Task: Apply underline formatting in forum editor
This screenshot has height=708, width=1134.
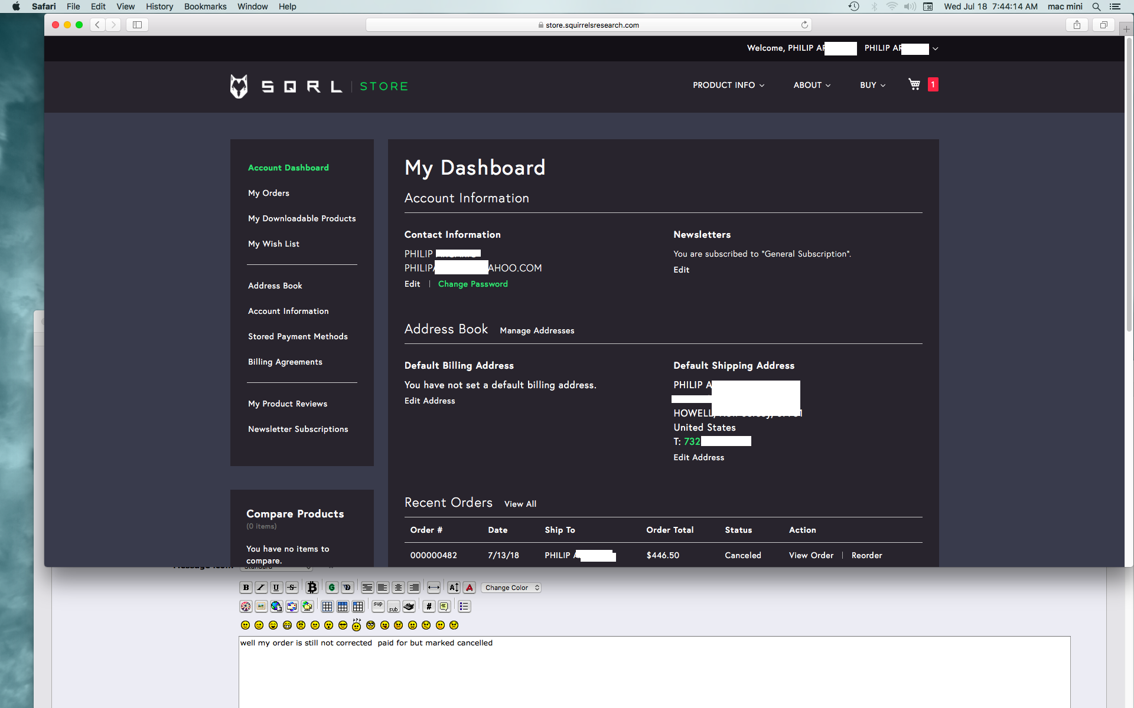Action: click(276, 588)
